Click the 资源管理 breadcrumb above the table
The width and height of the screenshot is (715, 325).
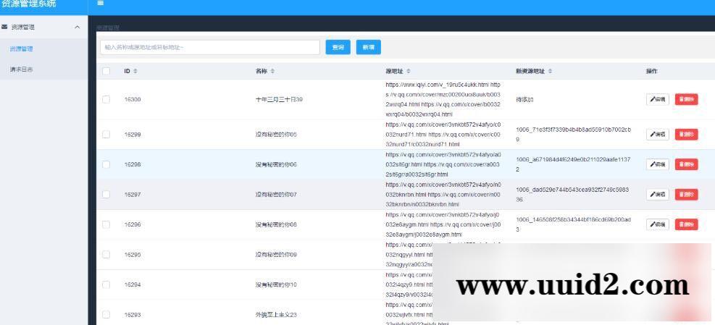[x=108, y=28]
